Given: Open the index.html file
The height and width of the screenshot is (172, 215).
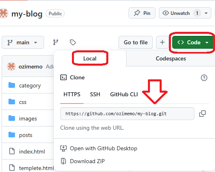Looking at the screenshot, I should [32, 151].
